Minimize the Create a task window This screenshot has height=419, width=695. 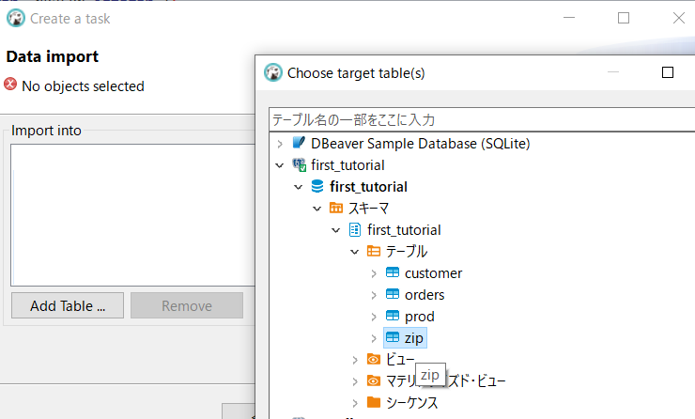pyautogui.click(x=569, y=18)
